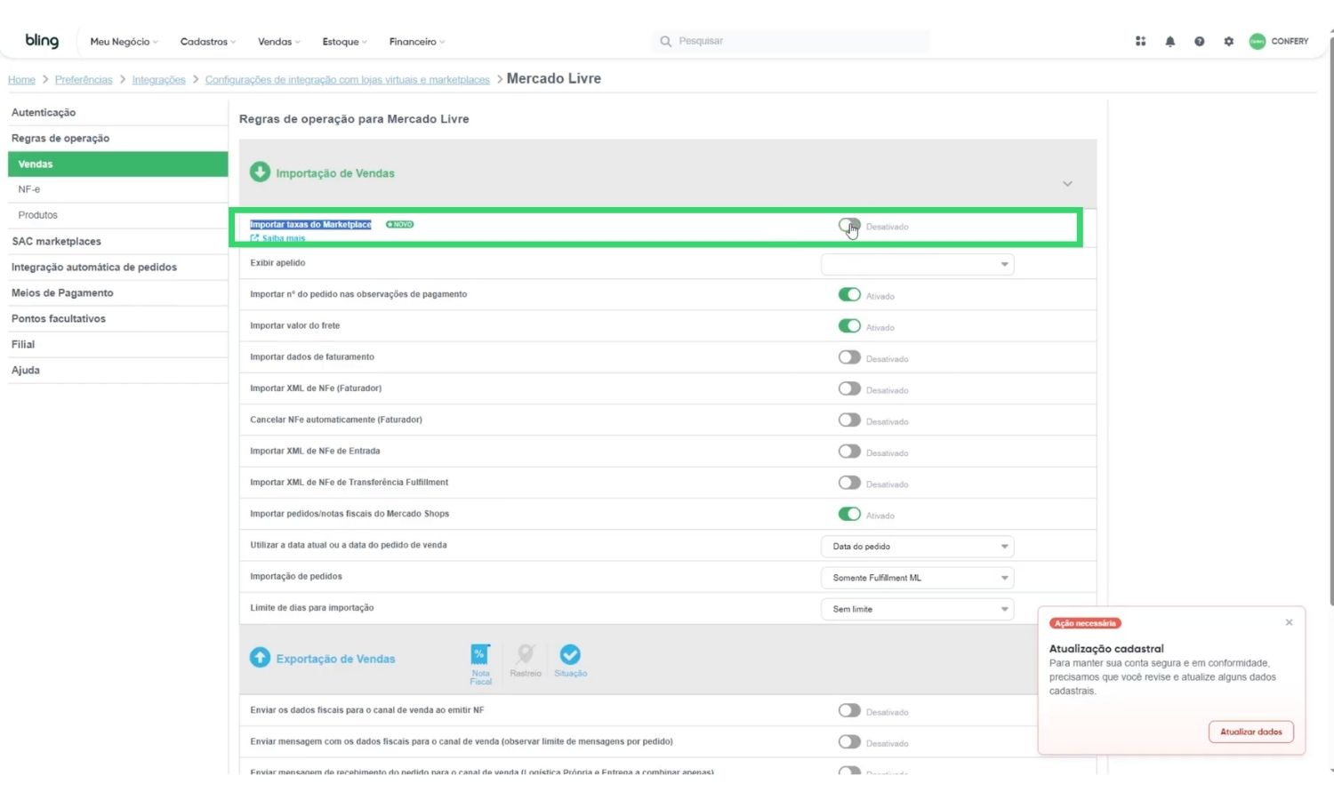Screen dimensions: 1334x800
Task: Enable Importar XML de Transferência Fulfillment switch
Action: (x=849, y=483)
